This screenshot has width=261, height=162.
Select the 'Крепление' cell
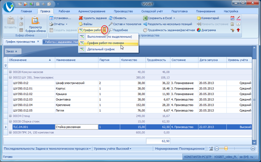[x=77, y=105]
